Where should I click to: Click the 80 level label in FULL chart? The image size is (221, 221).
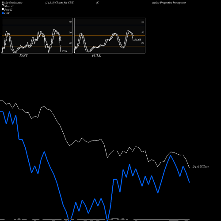(x=143, y=22)
